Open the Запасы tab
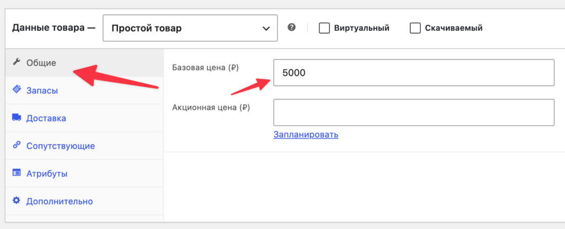 click(84, 90)
